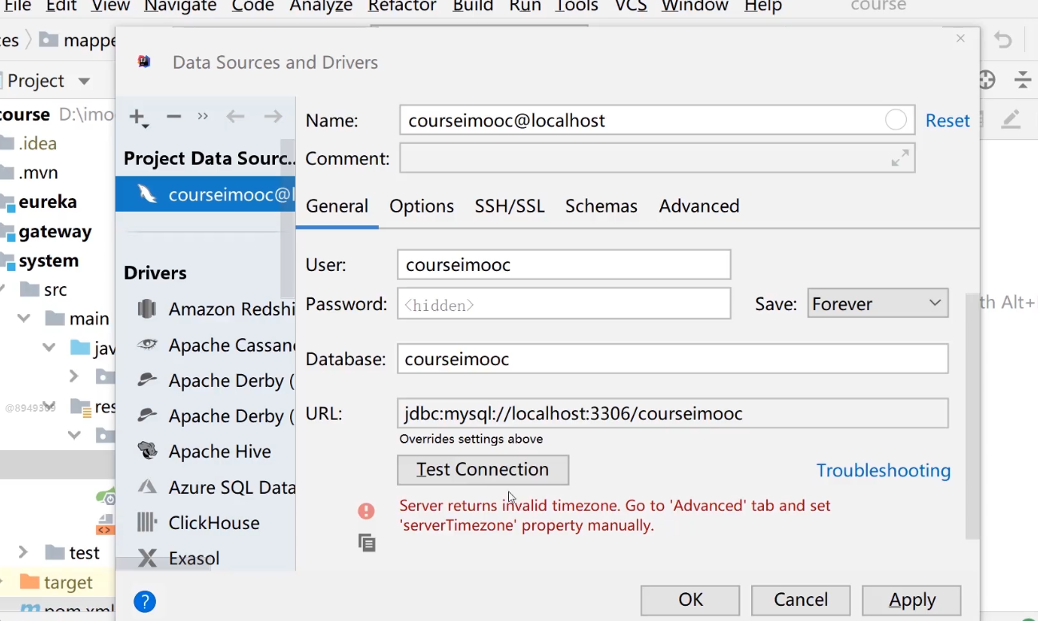
Task: Click locate target icon in Project panel
Action: pos(987,79)
